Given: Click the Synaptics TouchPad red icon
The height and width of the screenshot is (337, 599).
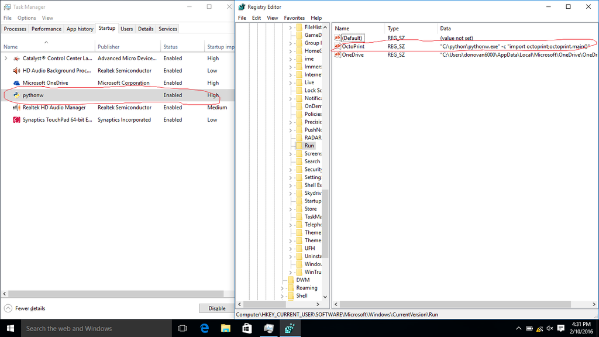Looking at the screenshot, I should (16, 119).
